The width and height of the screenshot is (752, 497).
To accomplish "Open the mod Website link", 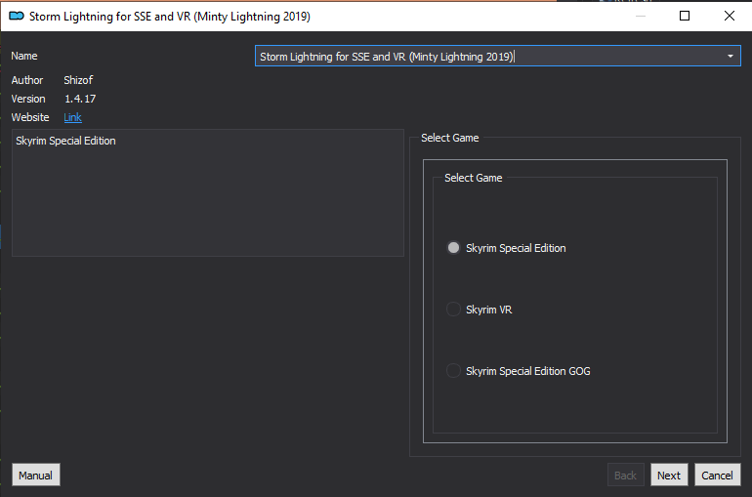I will tap(73, 117).
